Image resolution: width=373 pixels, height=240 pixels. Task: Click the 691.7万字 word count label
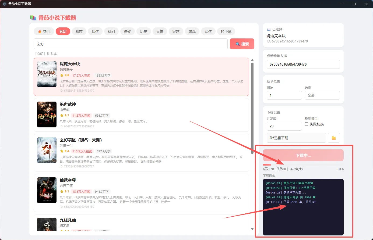(x=102, y=116)
